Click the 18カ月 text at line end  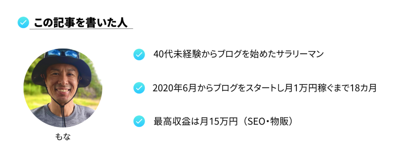(x=363, y=88)
